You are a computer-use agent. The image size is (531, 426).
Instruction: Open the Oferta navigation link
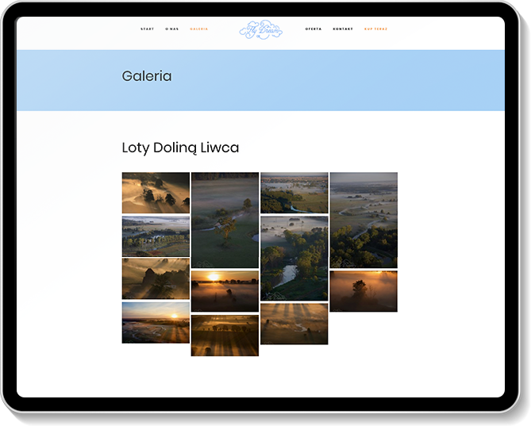(314, 29)
